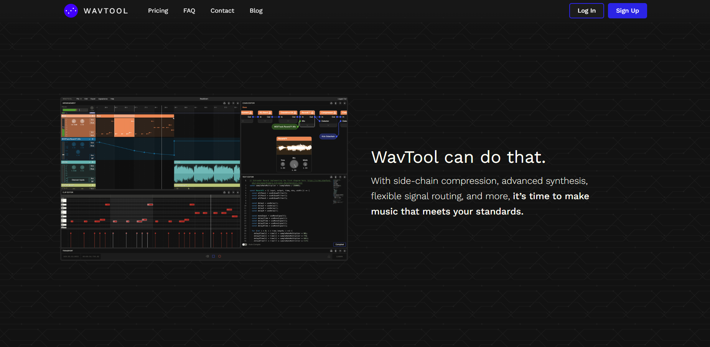The height and width of the screenshot is (347, 710).
Task: Select the MIDITrack.Reverb71.Mix green node
Action: (285, 126)
